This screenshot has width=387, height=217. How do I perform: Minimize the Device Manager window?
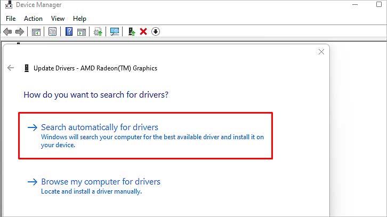coord(355,4)
